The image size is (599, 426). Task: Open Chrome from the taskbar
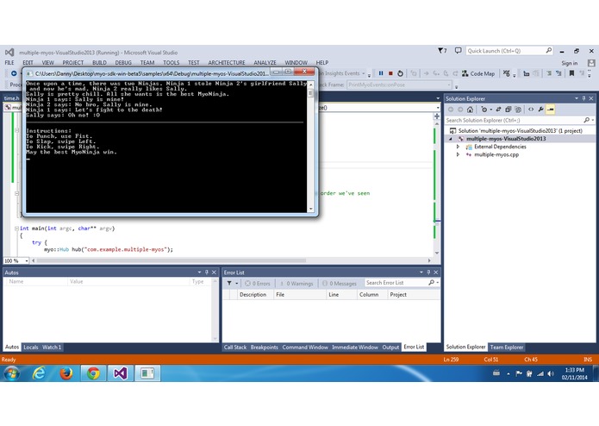coord(93,373)
